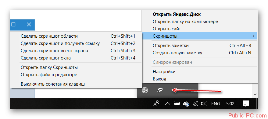This screenshot has height=119, width=268.
Task: Maximize the blue title bar window
Action: [13, 25]
